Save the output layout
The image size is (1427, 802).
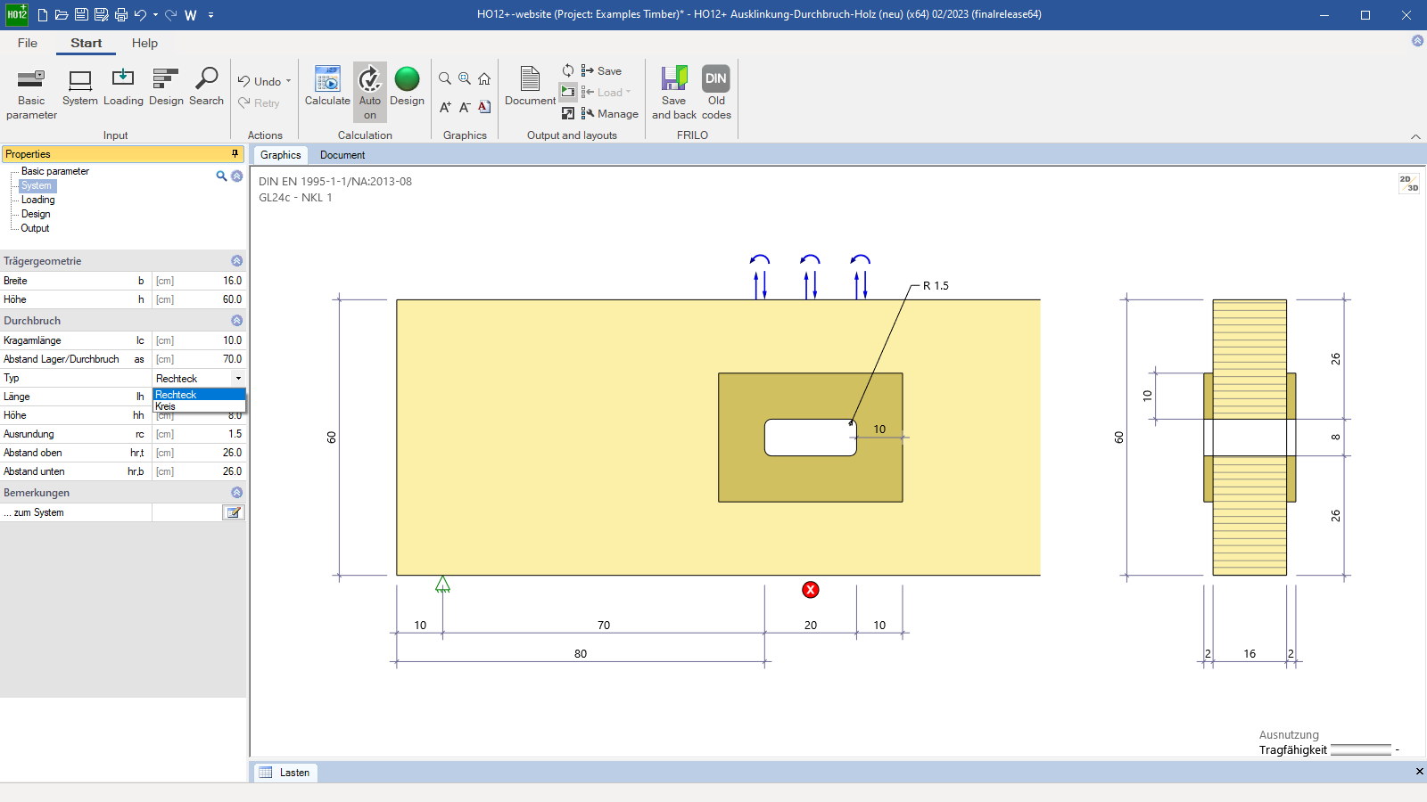pyautogui.click(x=601, y=70)
